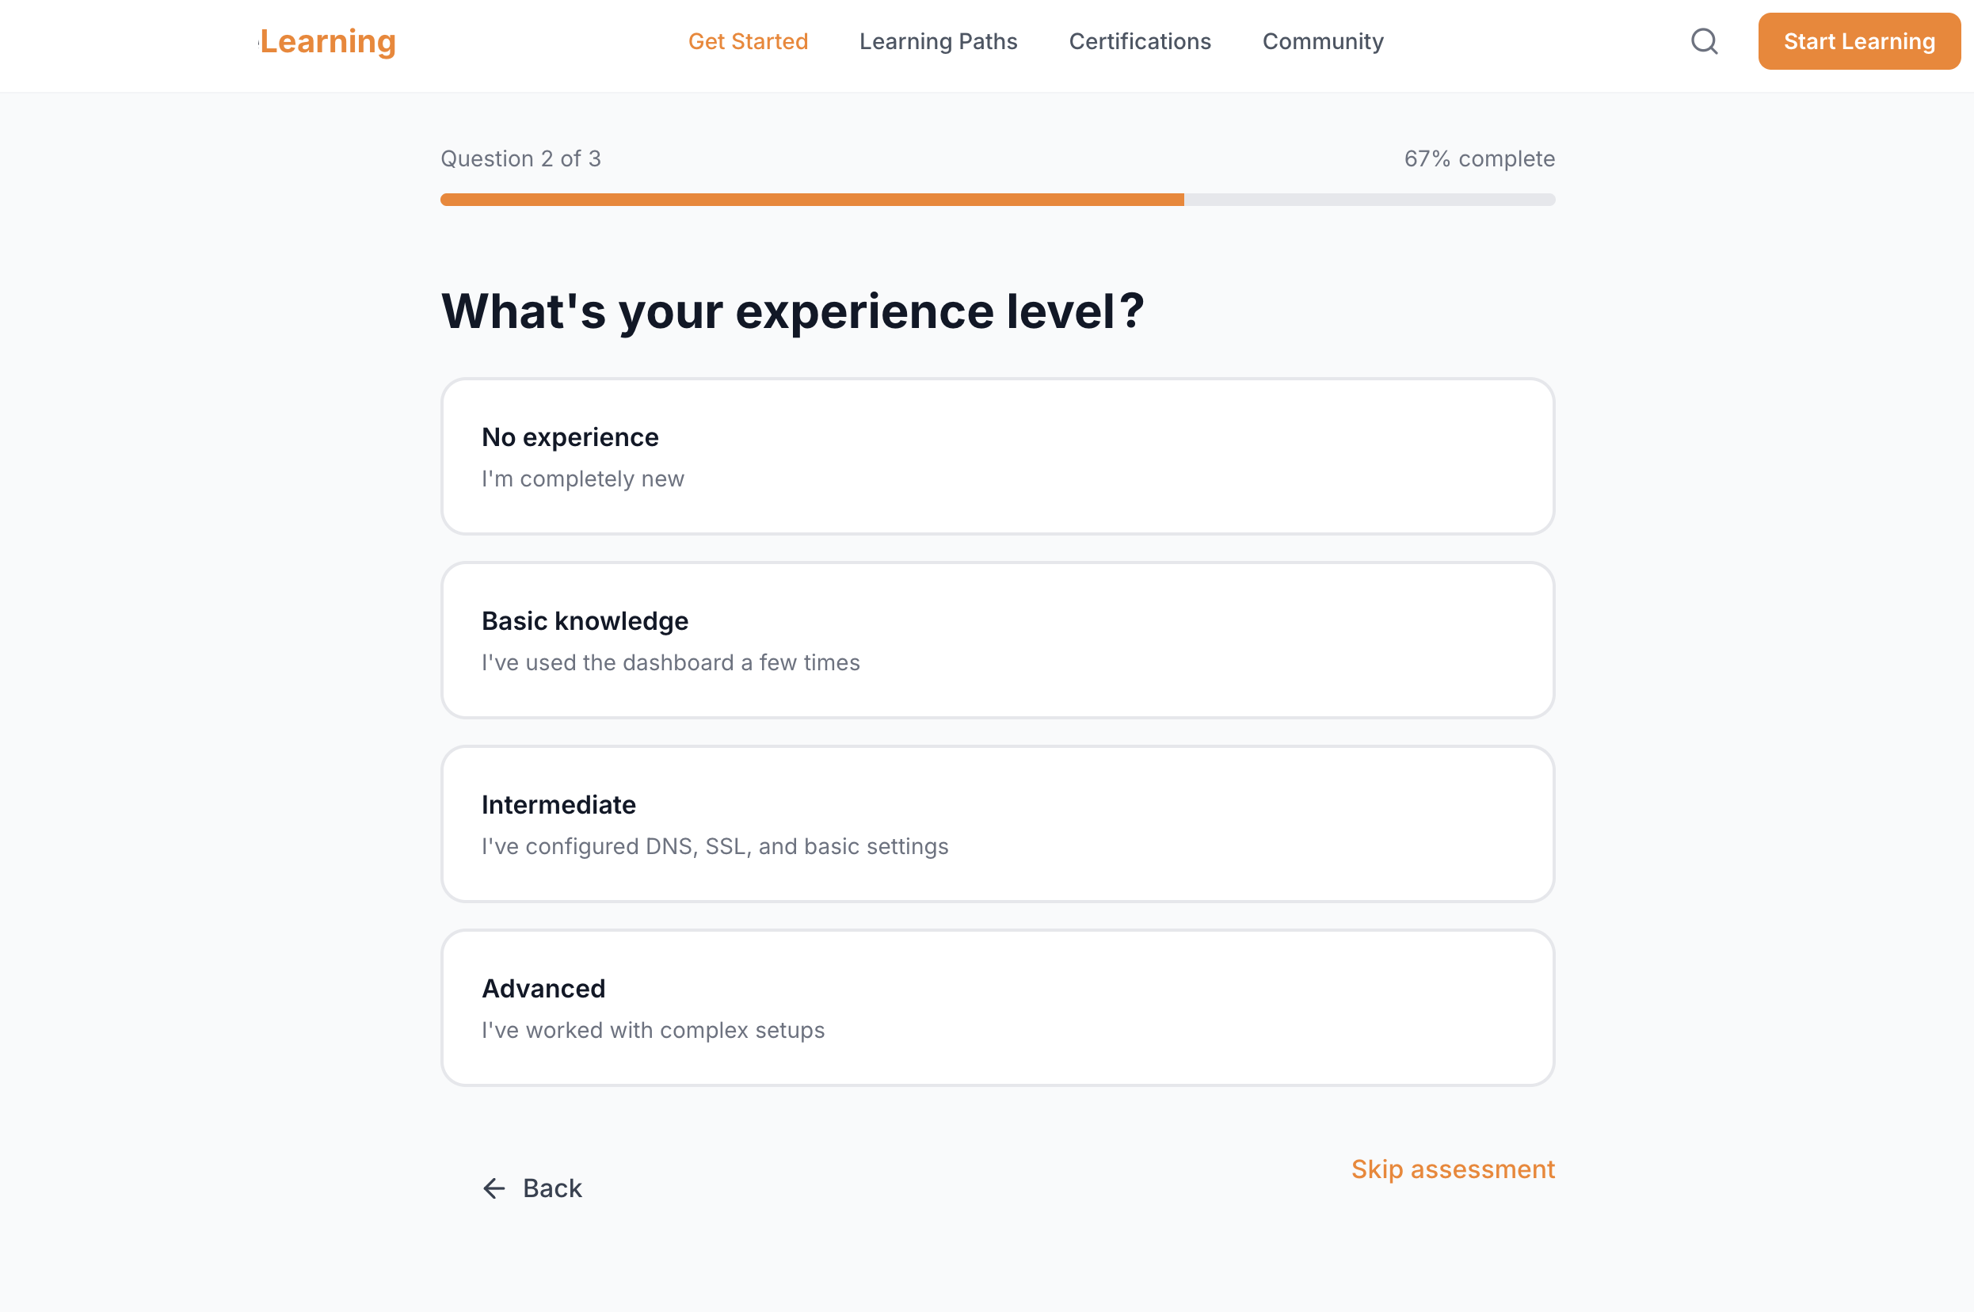Go back to the previous question

click(x=532, y=1188)
